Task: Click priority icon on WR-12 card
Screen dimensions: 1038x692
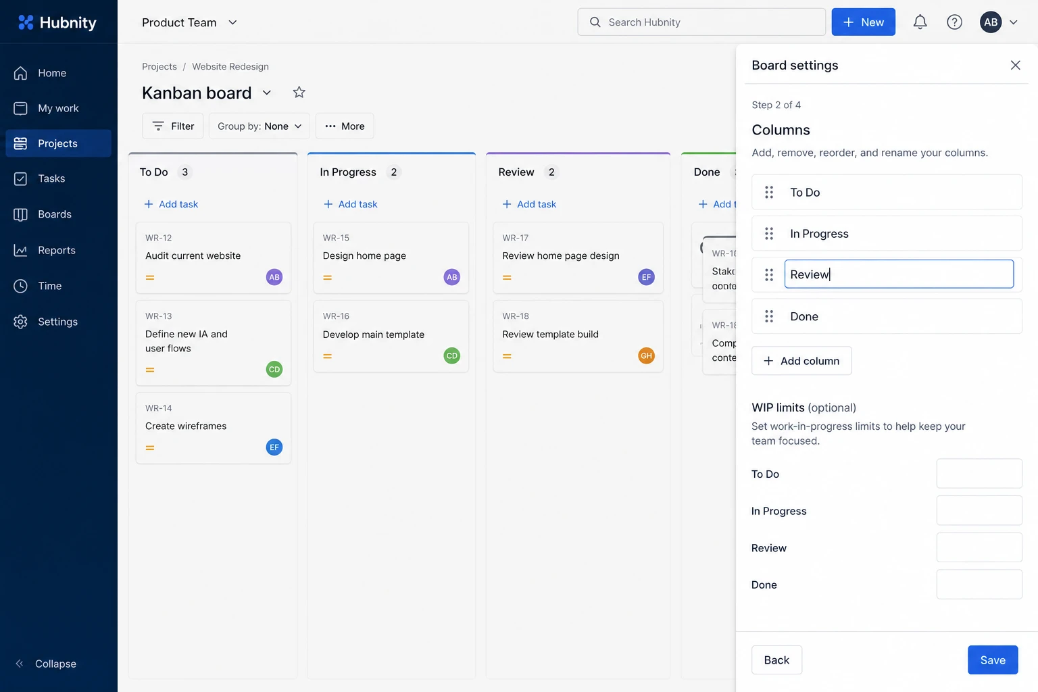Action: click(x=150, y=278)
